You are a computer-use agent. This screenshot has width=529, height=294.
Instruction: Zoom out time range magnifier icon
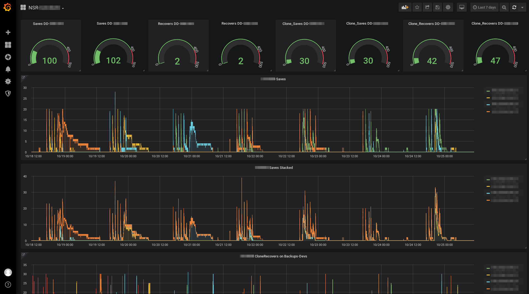504,7
